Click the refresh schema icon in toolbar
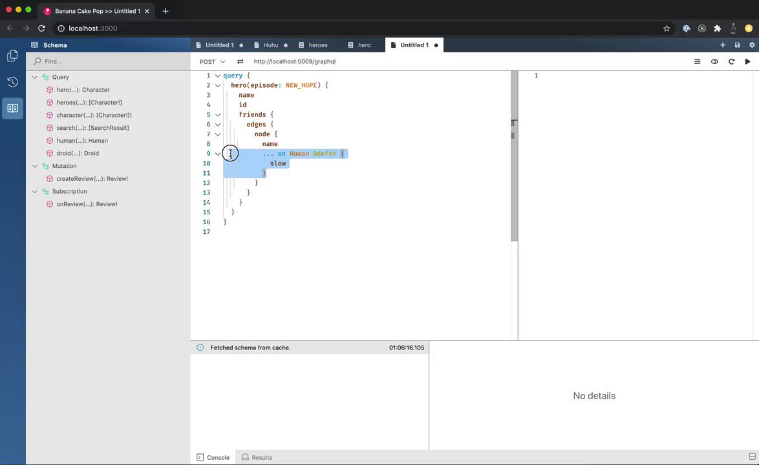This screenshot has width=759, height=465. click(731, 61)
